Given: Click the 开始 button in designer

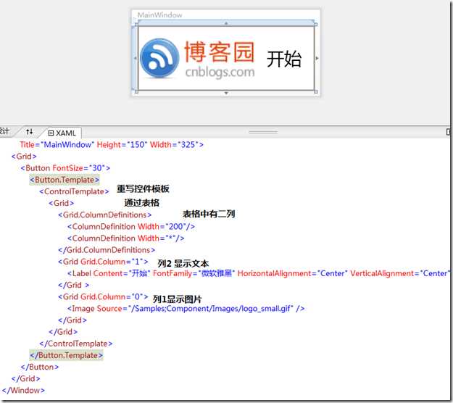Looking at the screenshot, I should tap(284, 59).
